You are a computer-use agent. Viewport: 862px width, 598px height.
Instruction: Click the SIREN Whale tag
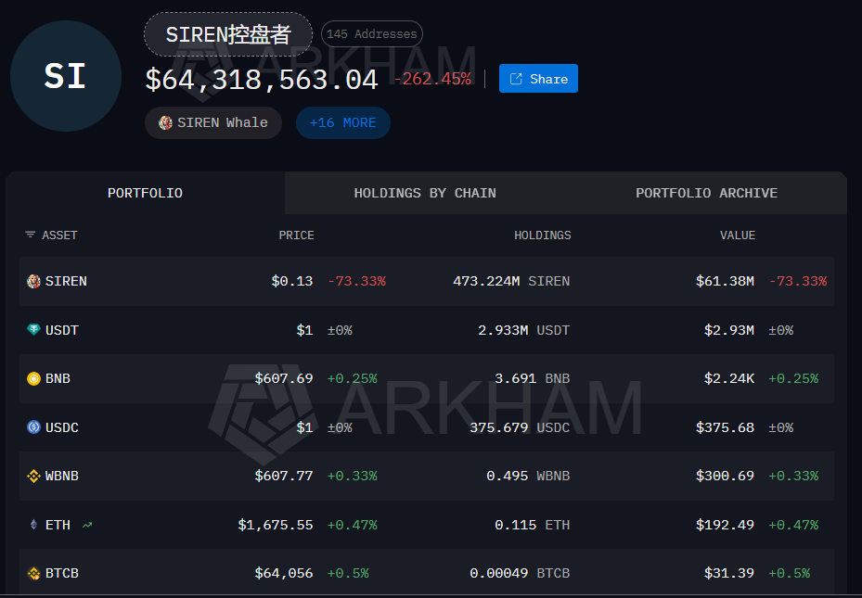click(213, 122)
